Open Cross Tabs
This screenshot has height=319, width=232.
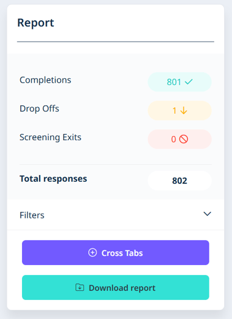(x=116, y=252)
